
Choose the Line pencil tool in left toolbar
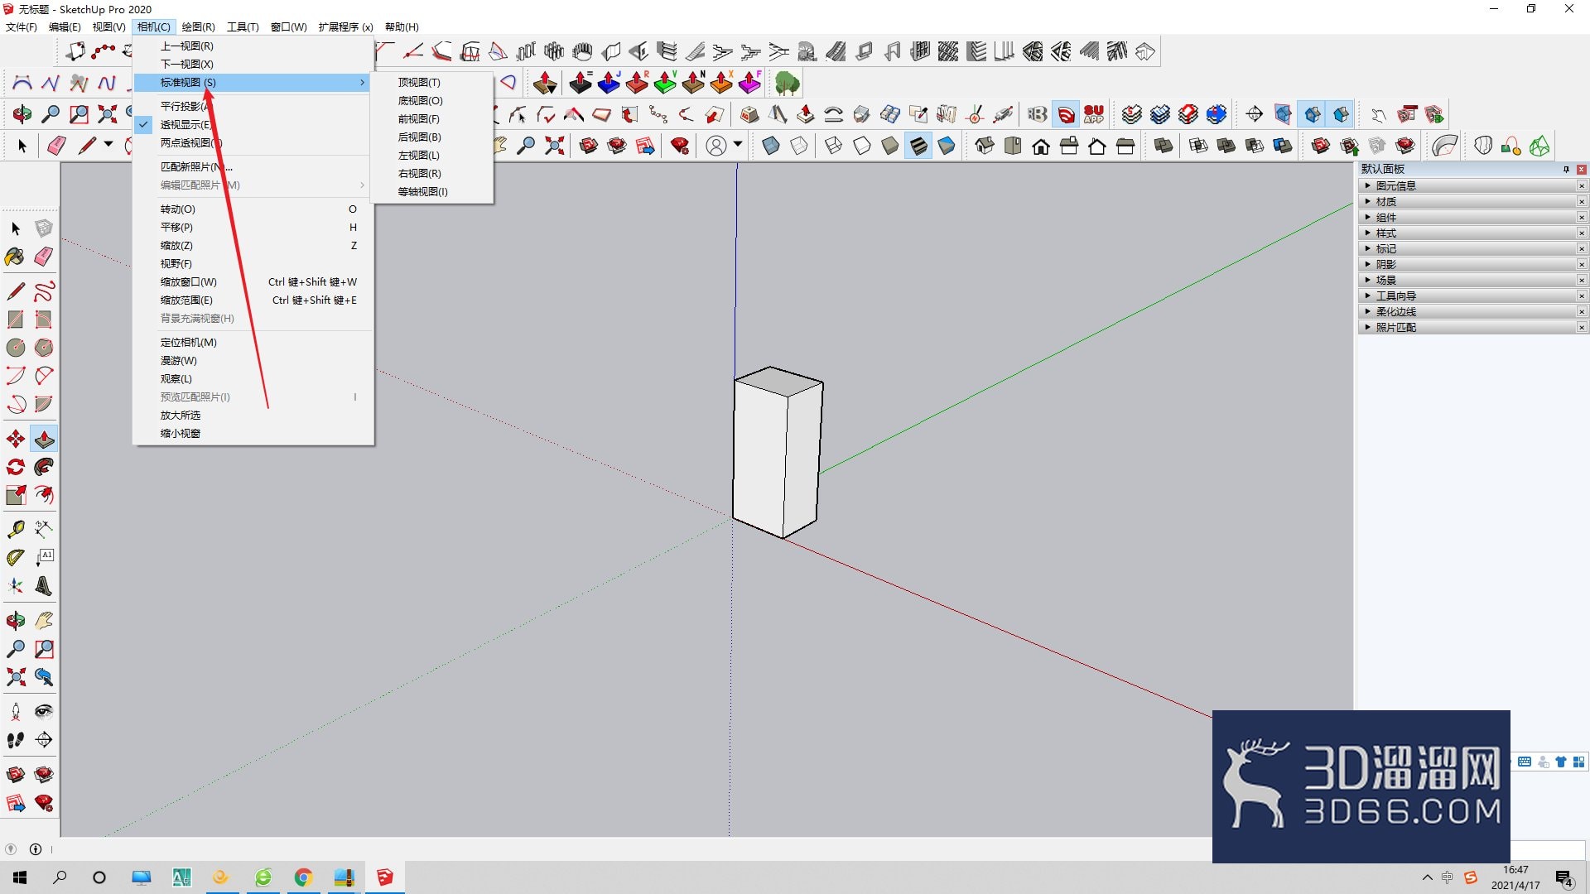pyautogui.click(x=15, y=291)
